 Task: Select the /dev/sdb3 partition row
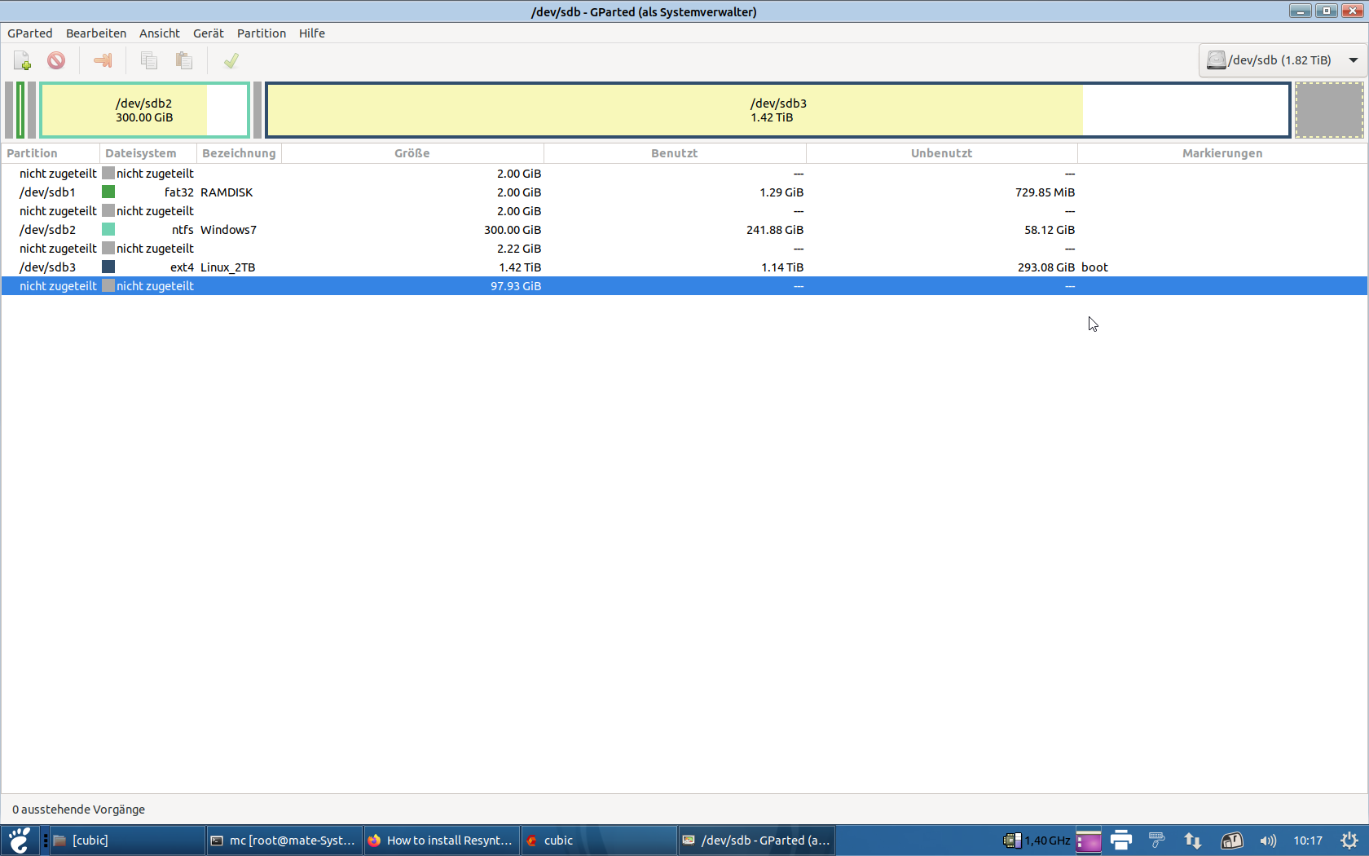coord(684,267)
